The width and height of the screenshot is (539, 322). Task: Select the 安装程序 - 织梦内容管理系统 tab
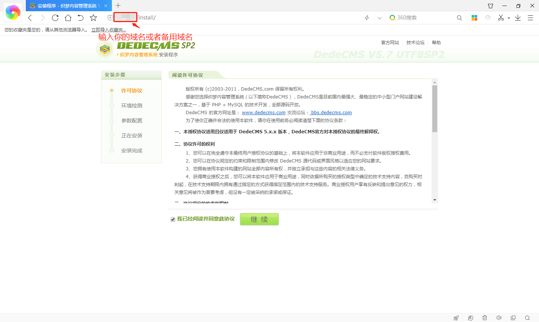tap(69, 6)
